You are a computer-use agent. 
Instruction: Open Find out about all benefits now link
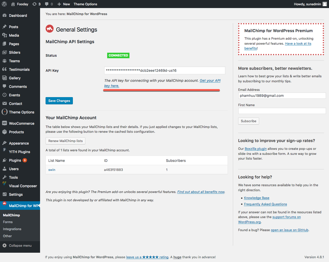[x=201, y=192]
